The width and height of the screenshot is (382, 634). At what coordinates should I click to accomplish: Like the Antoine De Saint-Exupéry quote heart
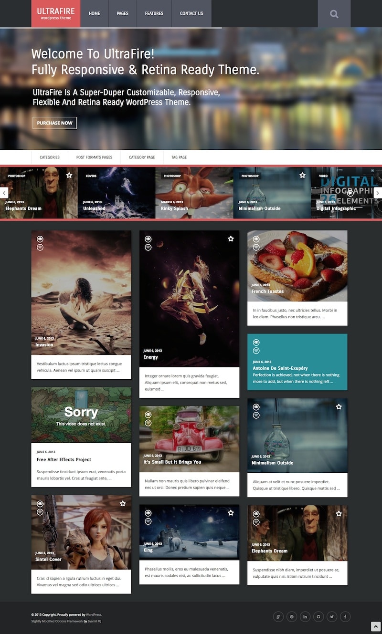click(x=256, y=351)
